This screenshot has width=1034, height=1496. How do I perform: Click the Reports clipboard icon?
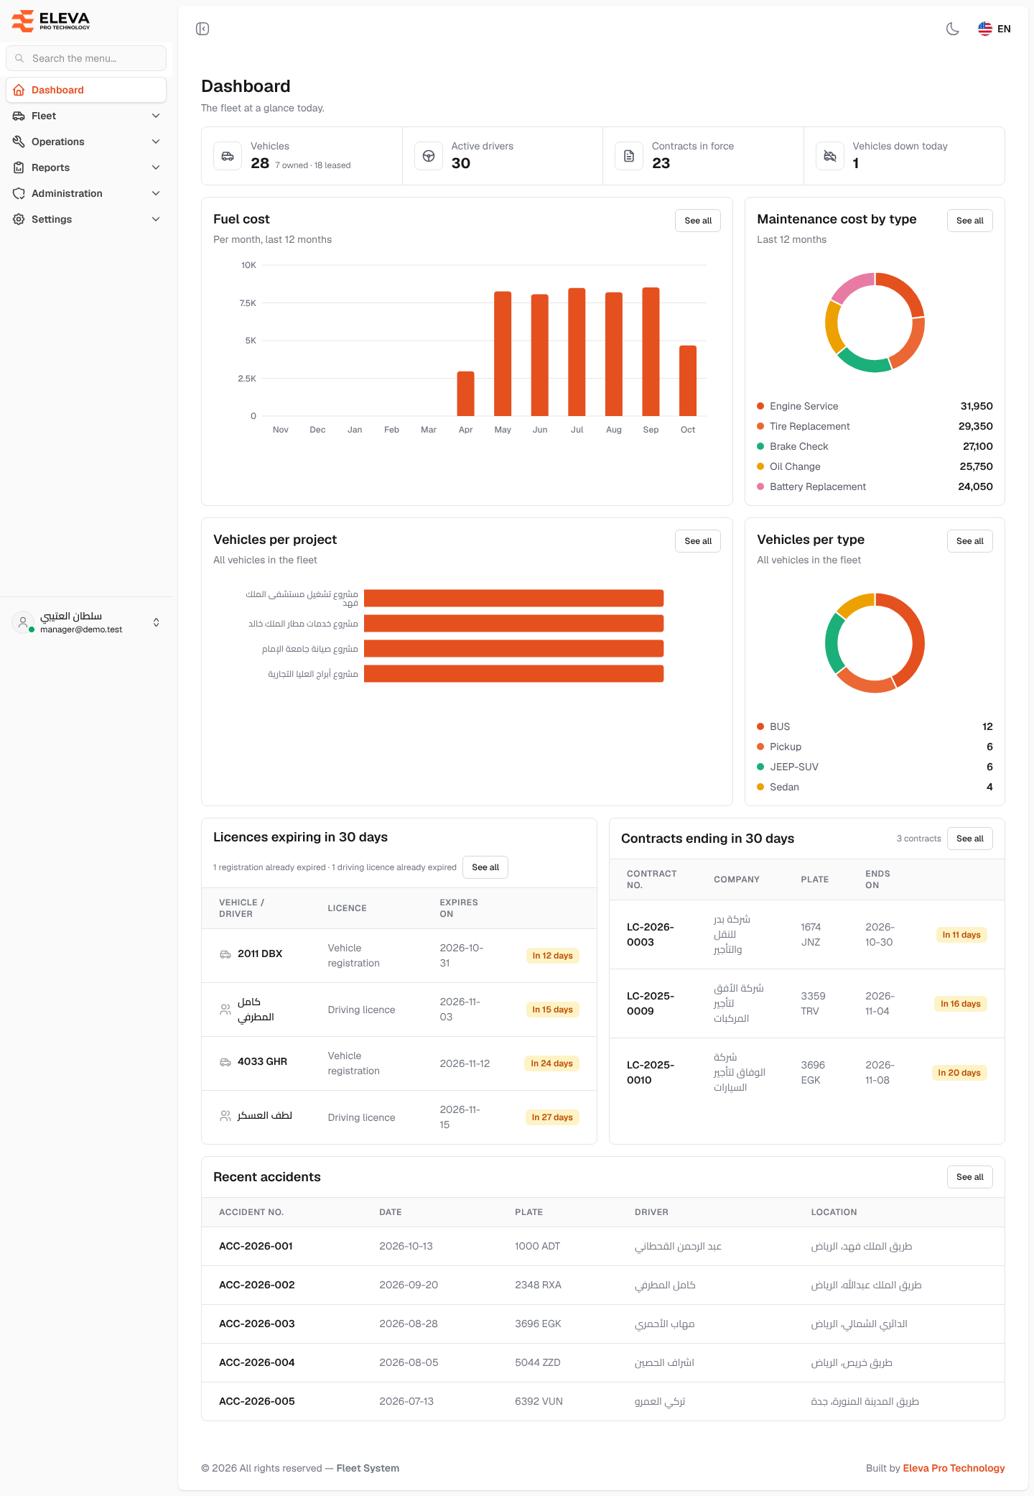click(19, 167)
